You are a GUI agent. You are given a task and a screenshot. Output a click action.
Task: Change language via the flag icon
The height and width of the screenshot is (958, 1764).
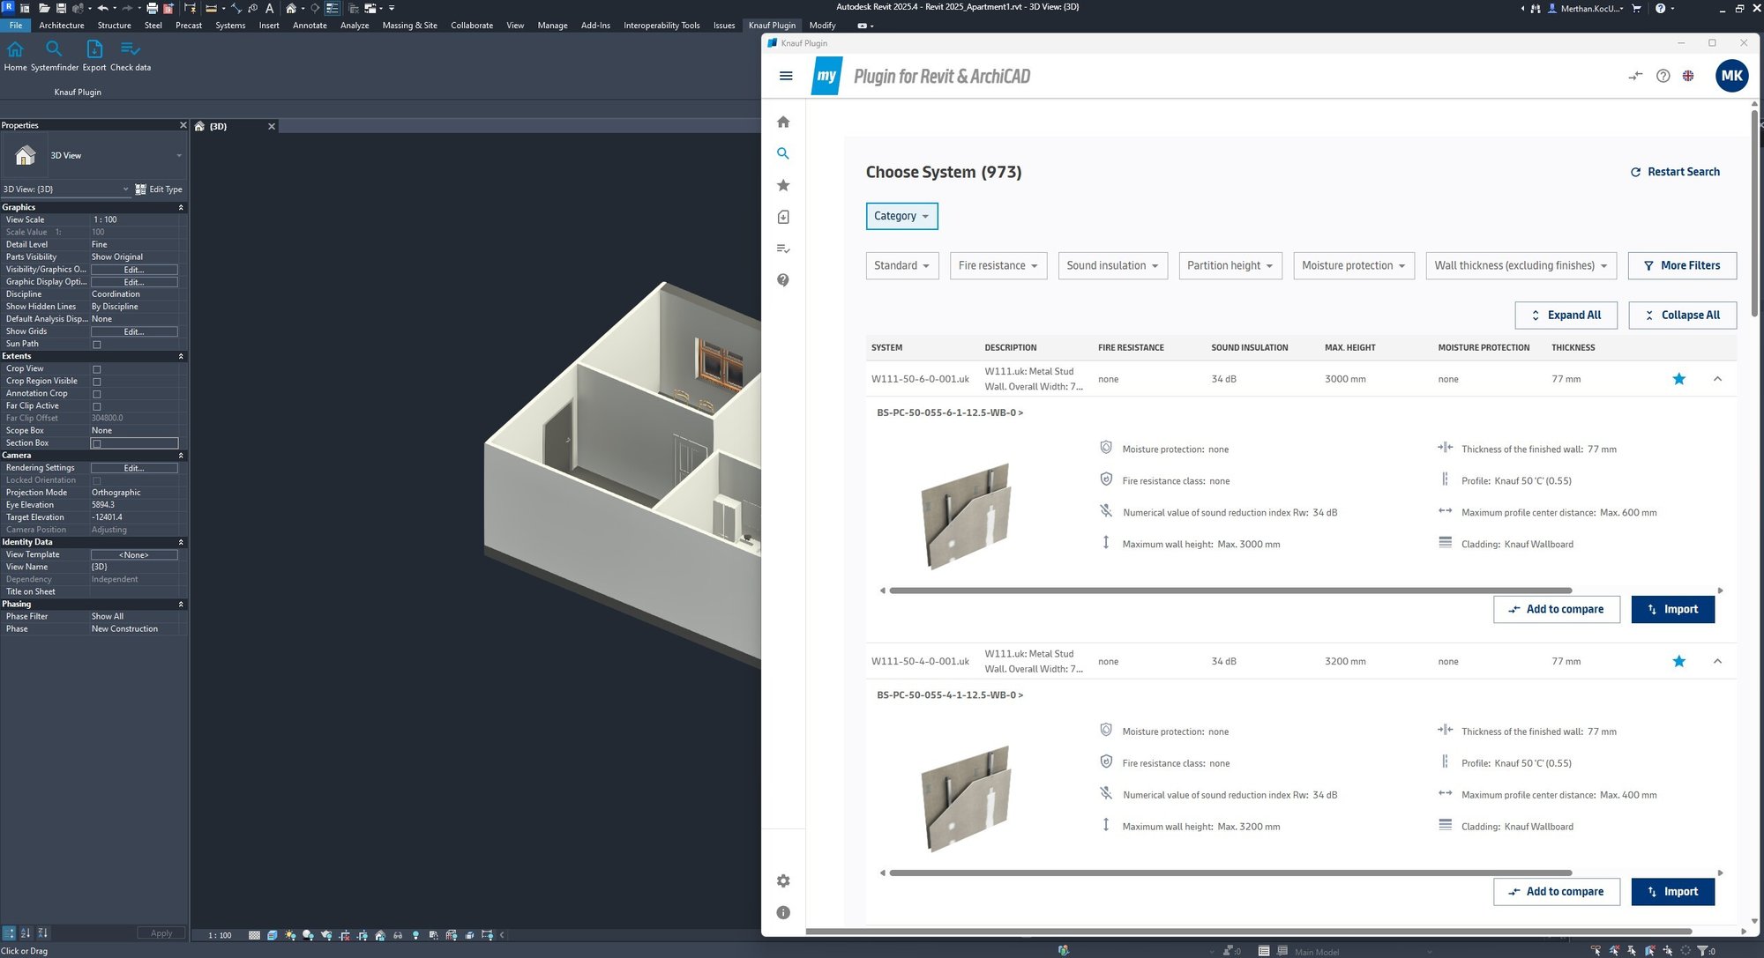click(x=1688, y=76)
